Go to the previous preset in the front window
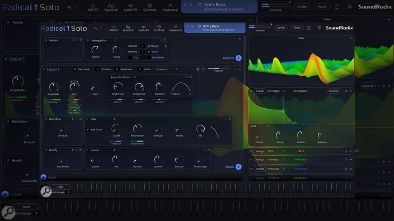394x221 pixels. (187, 26)
